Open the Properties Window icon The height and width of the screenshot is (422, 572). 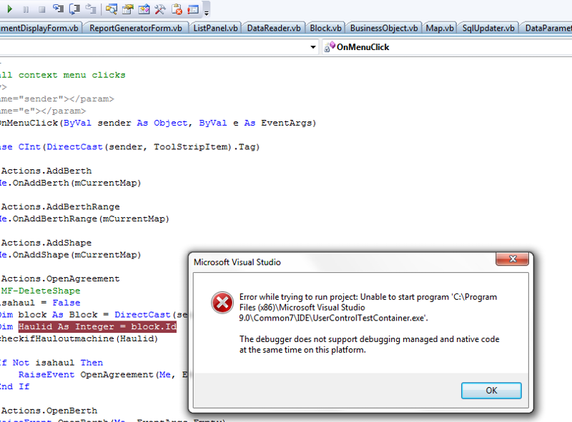pyautogui.click(x=127, y=9)
